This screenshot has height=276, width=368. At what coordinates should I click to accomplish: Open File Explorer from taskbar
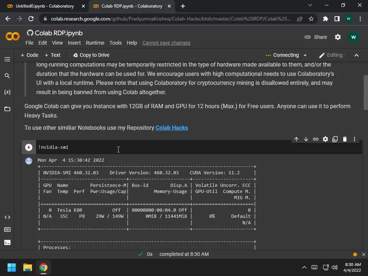(x=27, y=267)
